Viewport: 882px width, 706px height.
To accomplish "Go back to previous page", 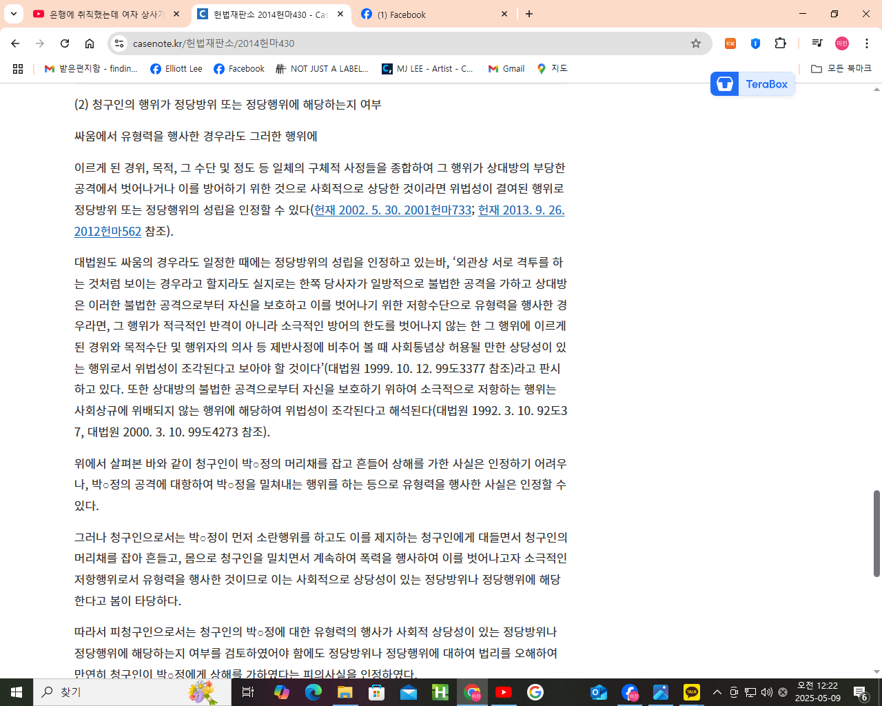I will (15, 43).
